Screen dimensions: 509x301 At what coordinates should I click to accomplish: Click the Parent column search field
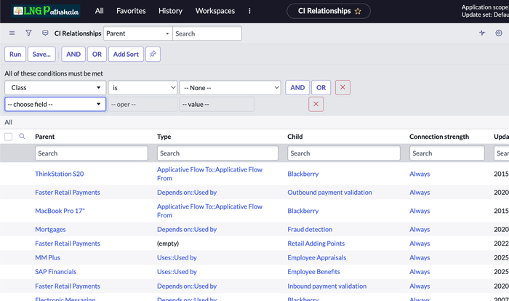(x=92, y=153)
